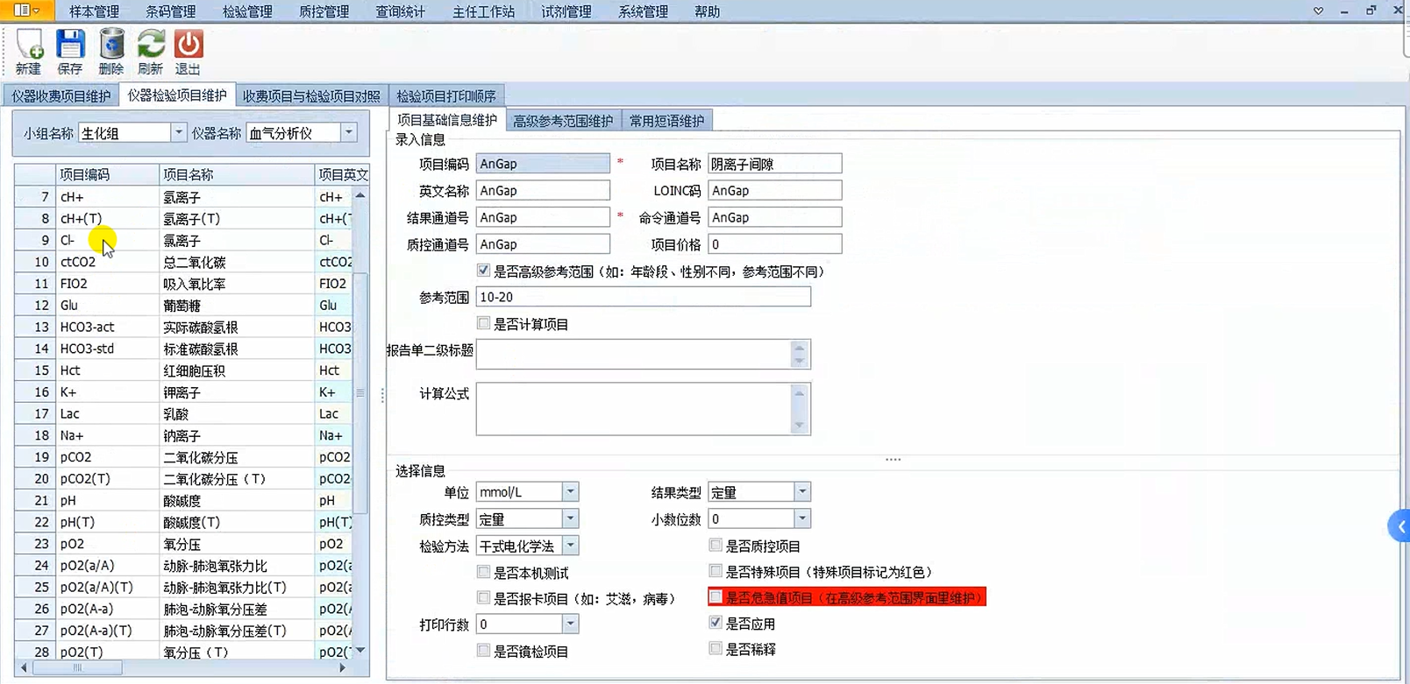Image resolution: width=1410 pixels, height=684 pixels.
Task: Expand the 单位 dropdown showing mmol/L
Action: pyautogui.click(x=570, y=491)
